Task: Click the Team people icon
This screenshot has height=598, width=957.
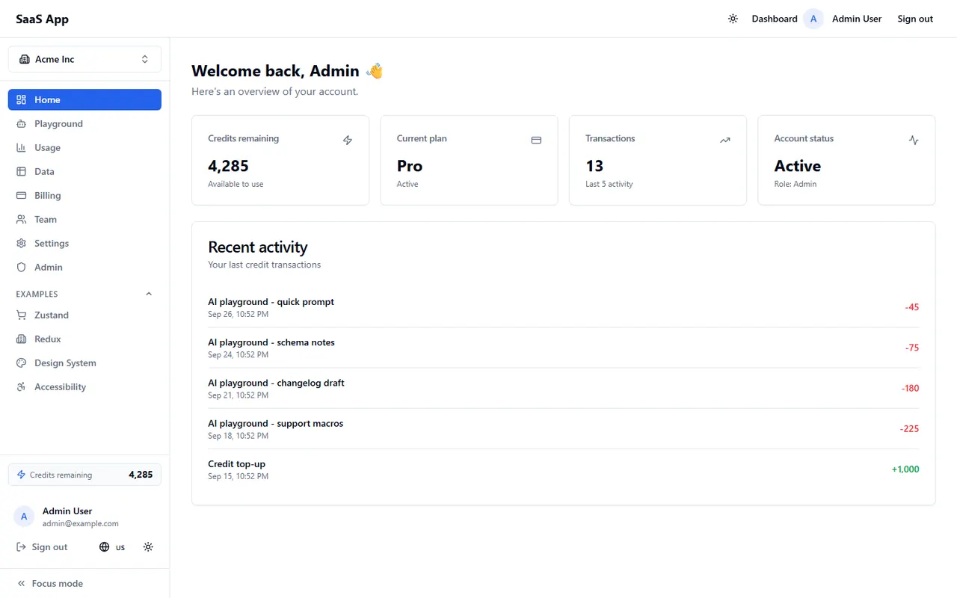Action: (x=21, y=220)
